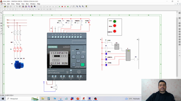
Task: Select the empty ellipse tool
Action: point(1,20)
